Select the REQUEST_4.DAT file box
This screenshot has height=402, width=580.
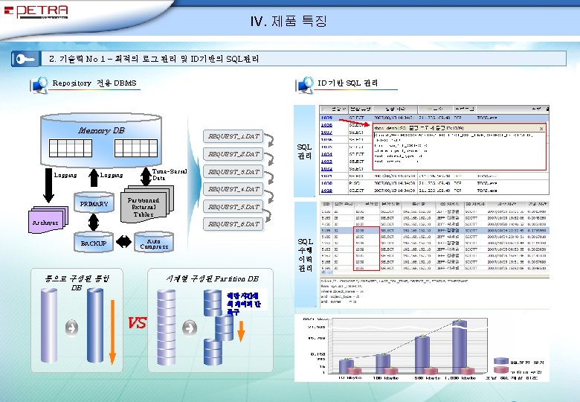tap(233, 189)
